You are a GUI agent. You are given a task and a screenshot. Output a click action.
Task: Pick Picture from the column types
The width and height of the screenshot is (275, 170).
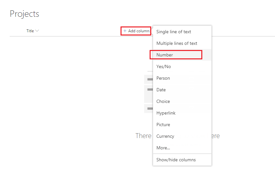[163, 125]
